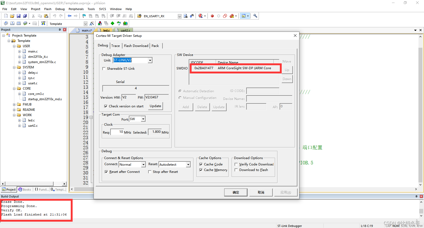Save the current file via floppy icon

pyautogui.click(x=19, y=16)
